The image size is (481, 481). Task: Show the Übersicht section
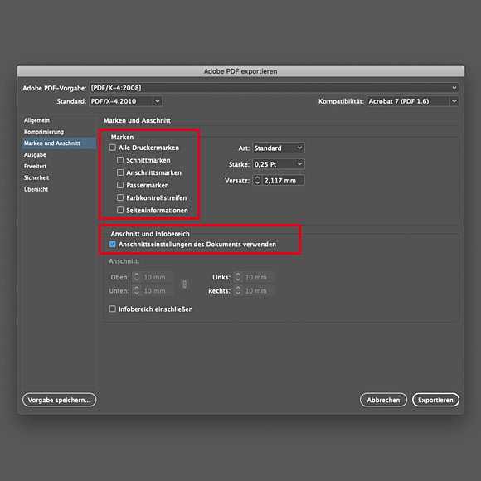pos(36,189)
